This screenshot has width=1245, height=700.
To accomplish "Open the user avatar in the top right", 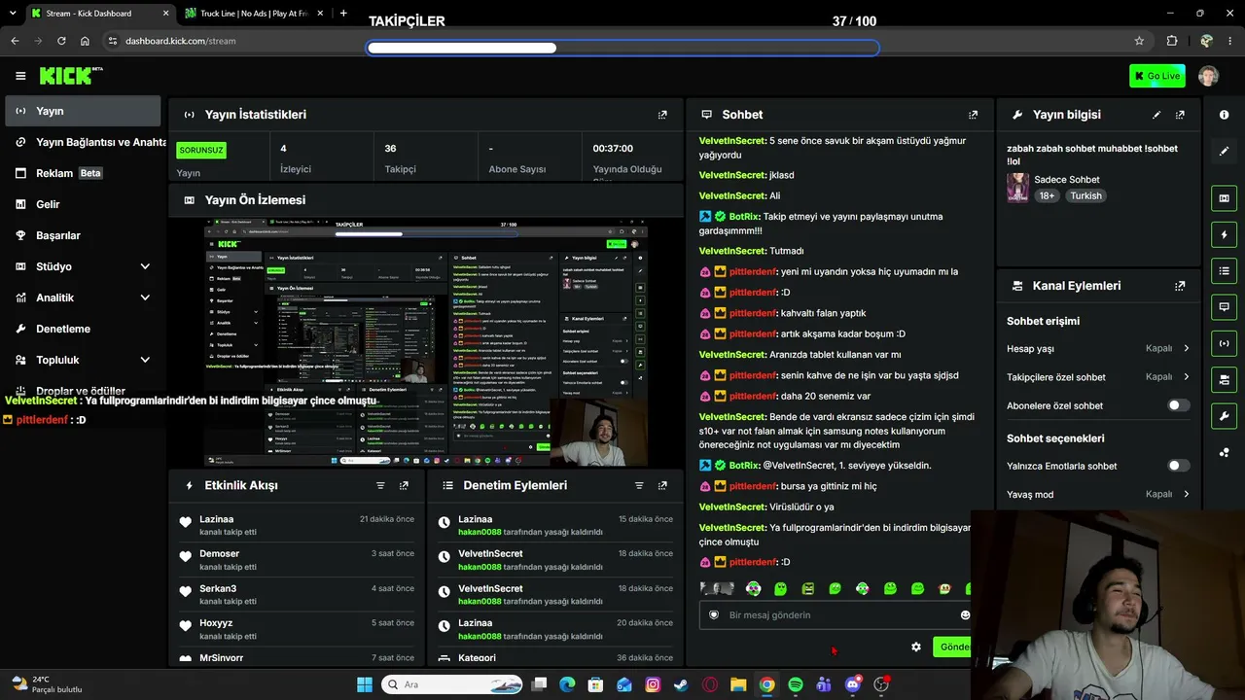I will coord(1208,76).
